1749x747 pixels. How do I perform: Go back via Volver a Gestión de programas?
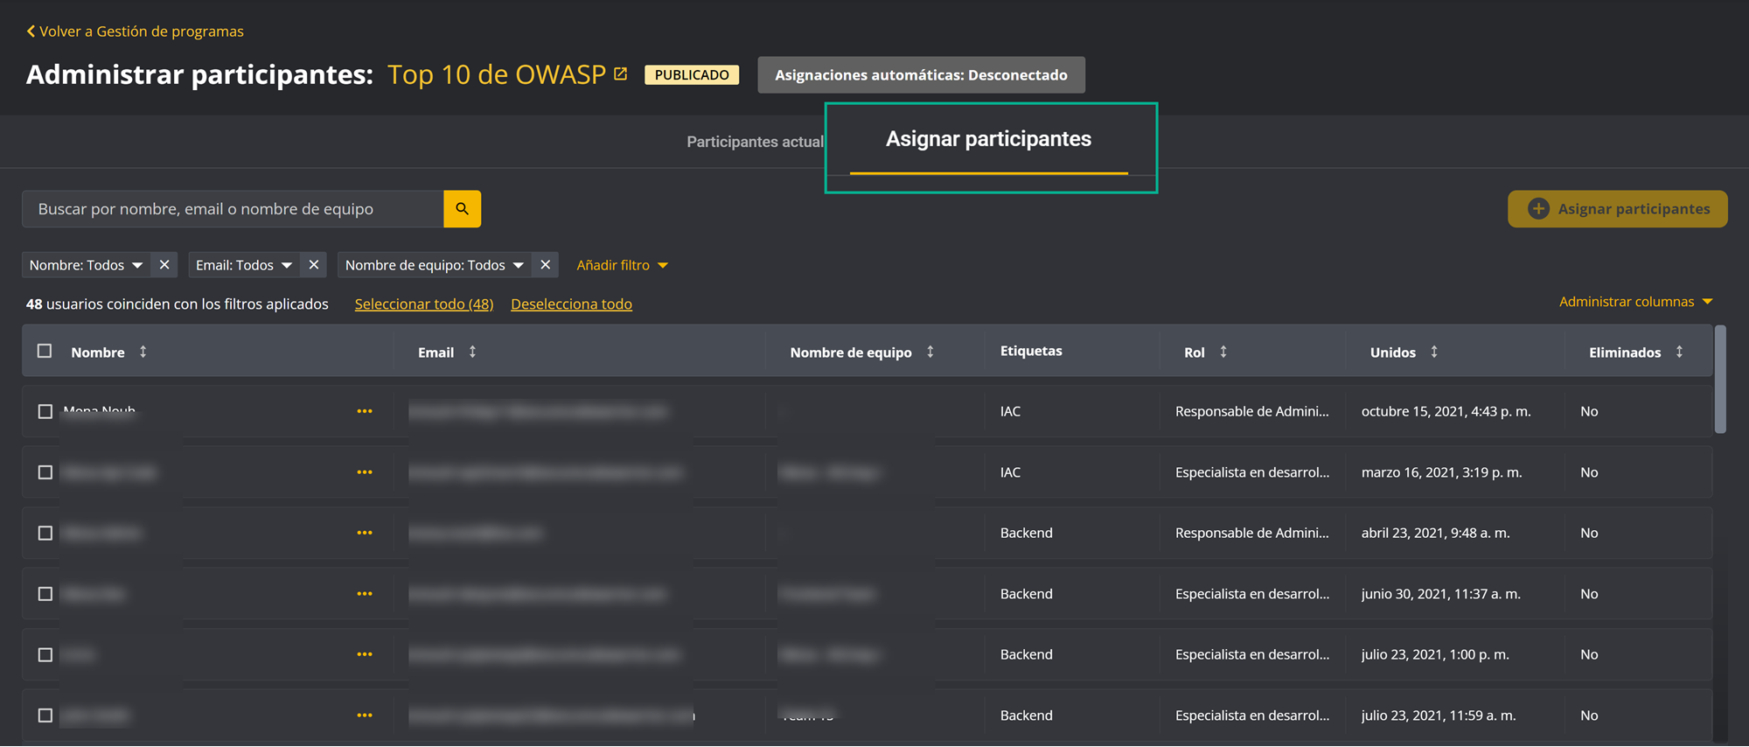coord(141,31)
